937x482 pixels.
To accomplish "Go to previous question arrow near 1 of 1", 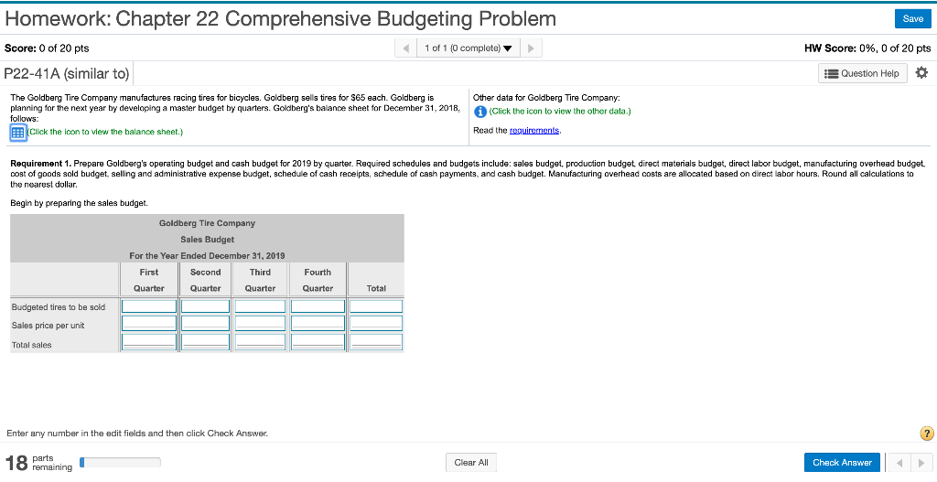I will pyautogui.click(x=406, y=48).
